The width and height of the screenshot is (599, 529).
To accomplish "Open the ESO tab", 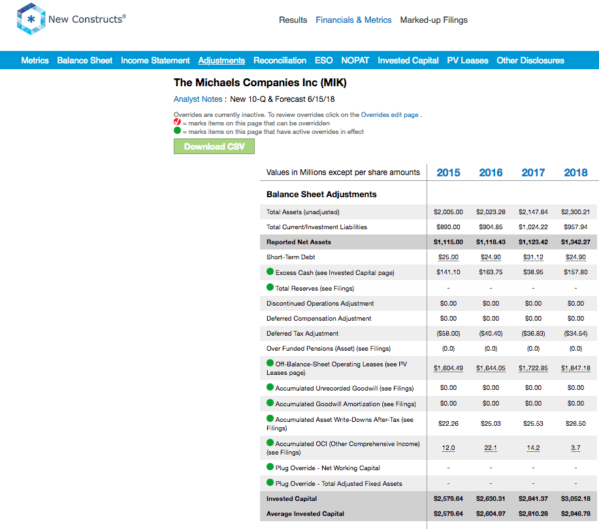I will (x=323, y=60).
